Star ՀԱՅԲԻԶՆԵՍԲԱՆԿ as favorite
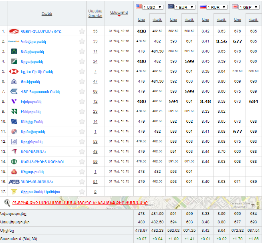The height and width of the screenshot is (243, 262). (82, 31)
